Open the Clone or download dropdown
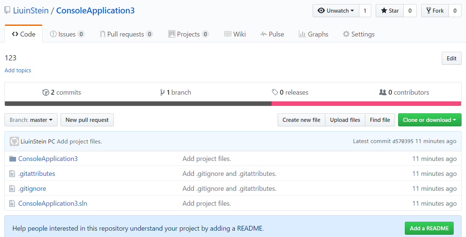Viewport: 466px width, 237px height. point(429,120)
